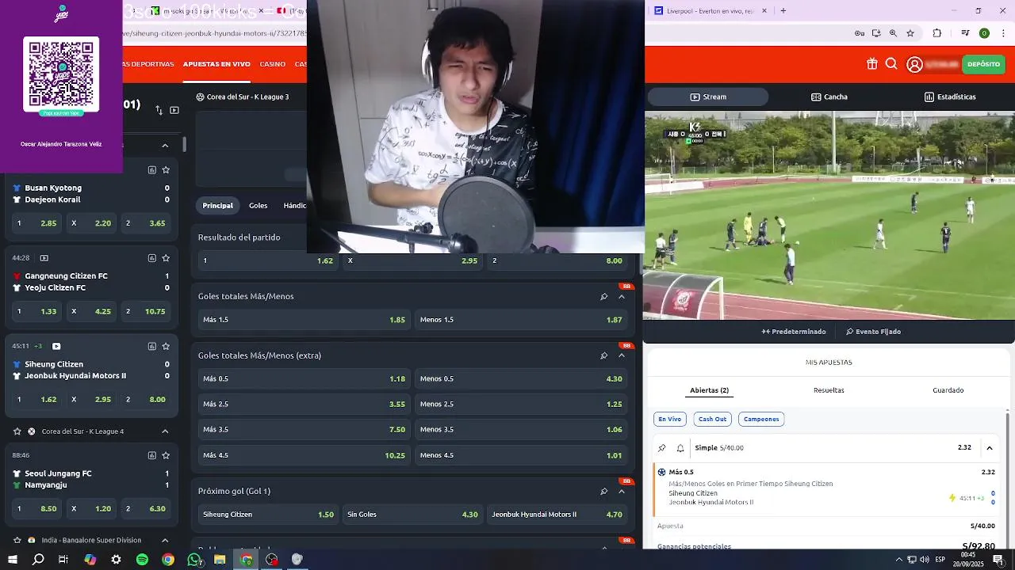
Task: Switch to the Stream view tab
Action: [708, 97]
